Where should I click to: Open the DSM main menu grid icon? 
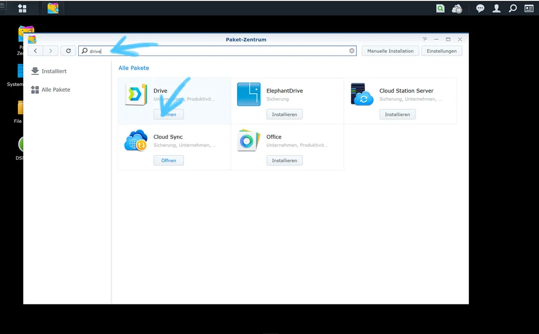click(x=22, y=8)
